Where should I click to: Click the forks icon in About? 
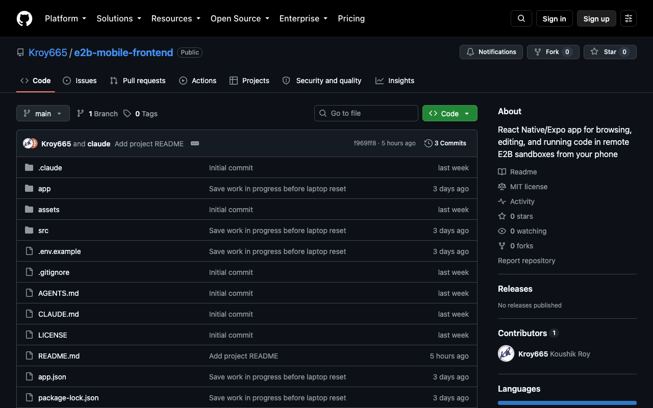[502, 246]
